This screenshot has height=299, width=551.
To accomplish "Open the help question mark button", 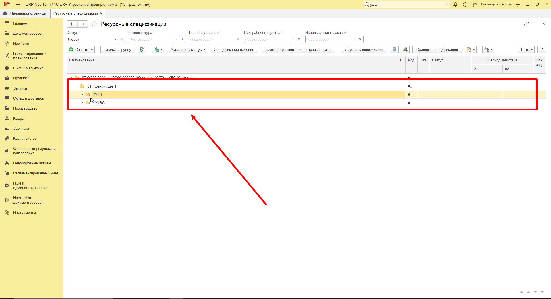I will [542, 49].
